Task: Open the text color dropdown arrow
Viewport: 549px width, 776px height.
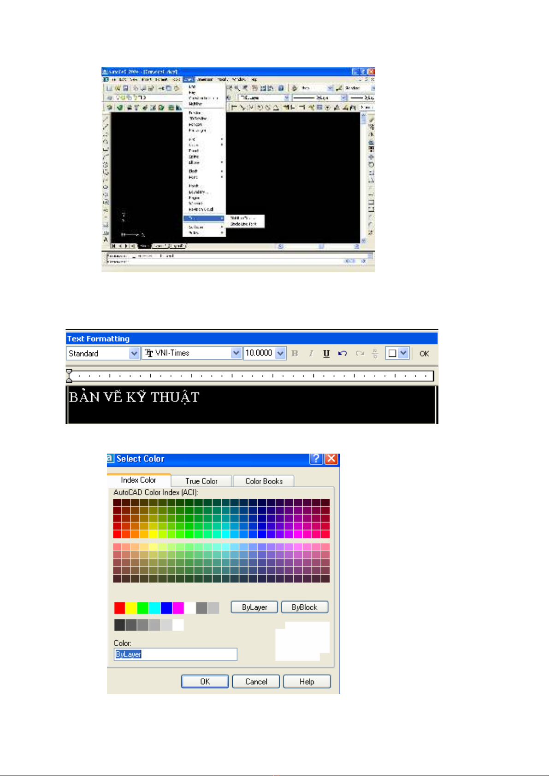Action: (403, 353)
